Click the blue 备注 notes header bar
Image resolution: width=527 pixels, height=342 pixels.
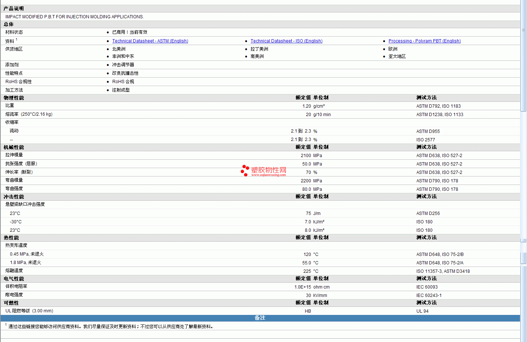point(260,318)
